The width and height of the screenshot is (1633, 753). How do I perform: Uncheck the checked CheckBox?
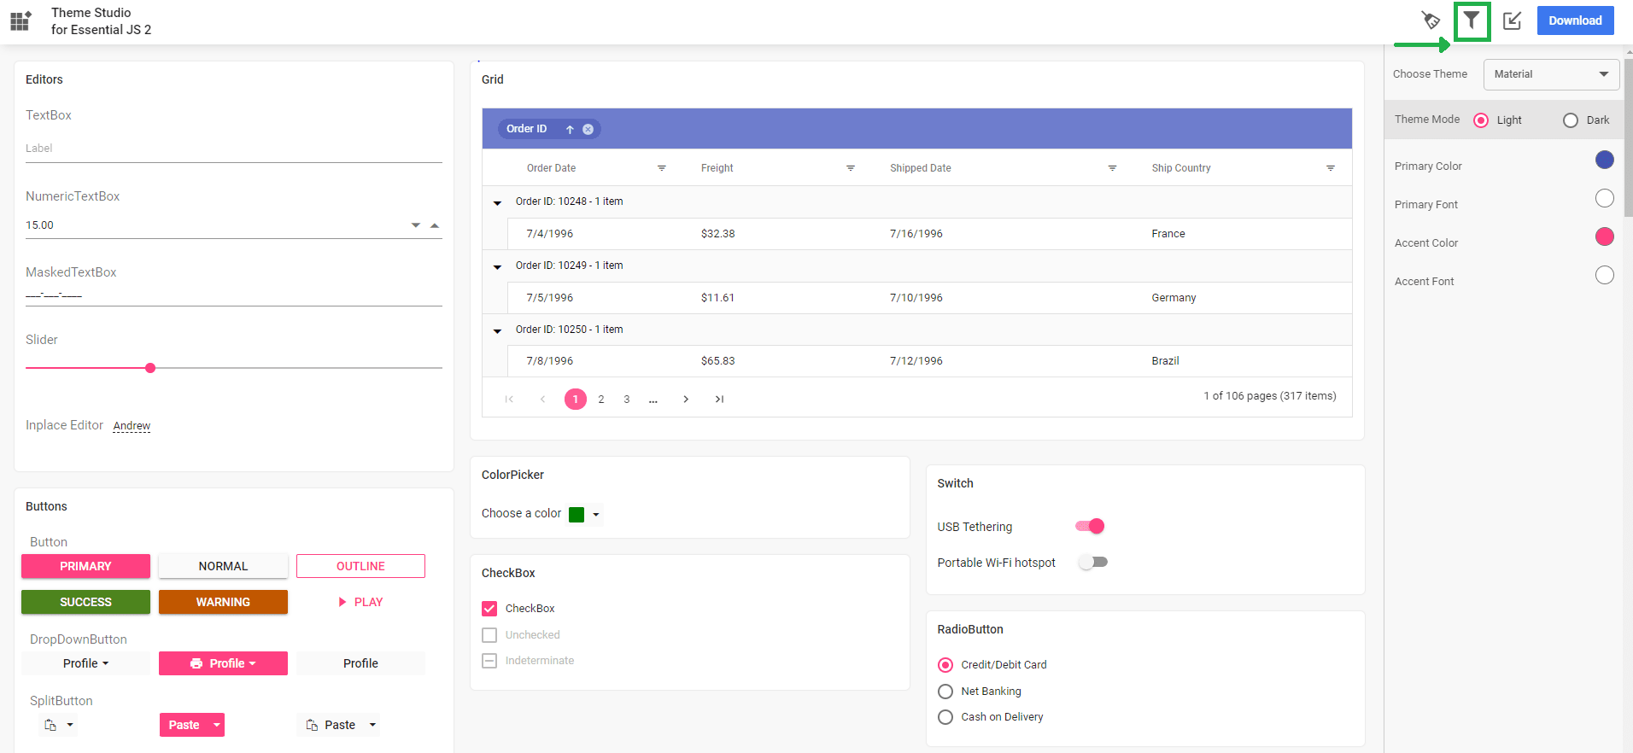pos(489,609)
